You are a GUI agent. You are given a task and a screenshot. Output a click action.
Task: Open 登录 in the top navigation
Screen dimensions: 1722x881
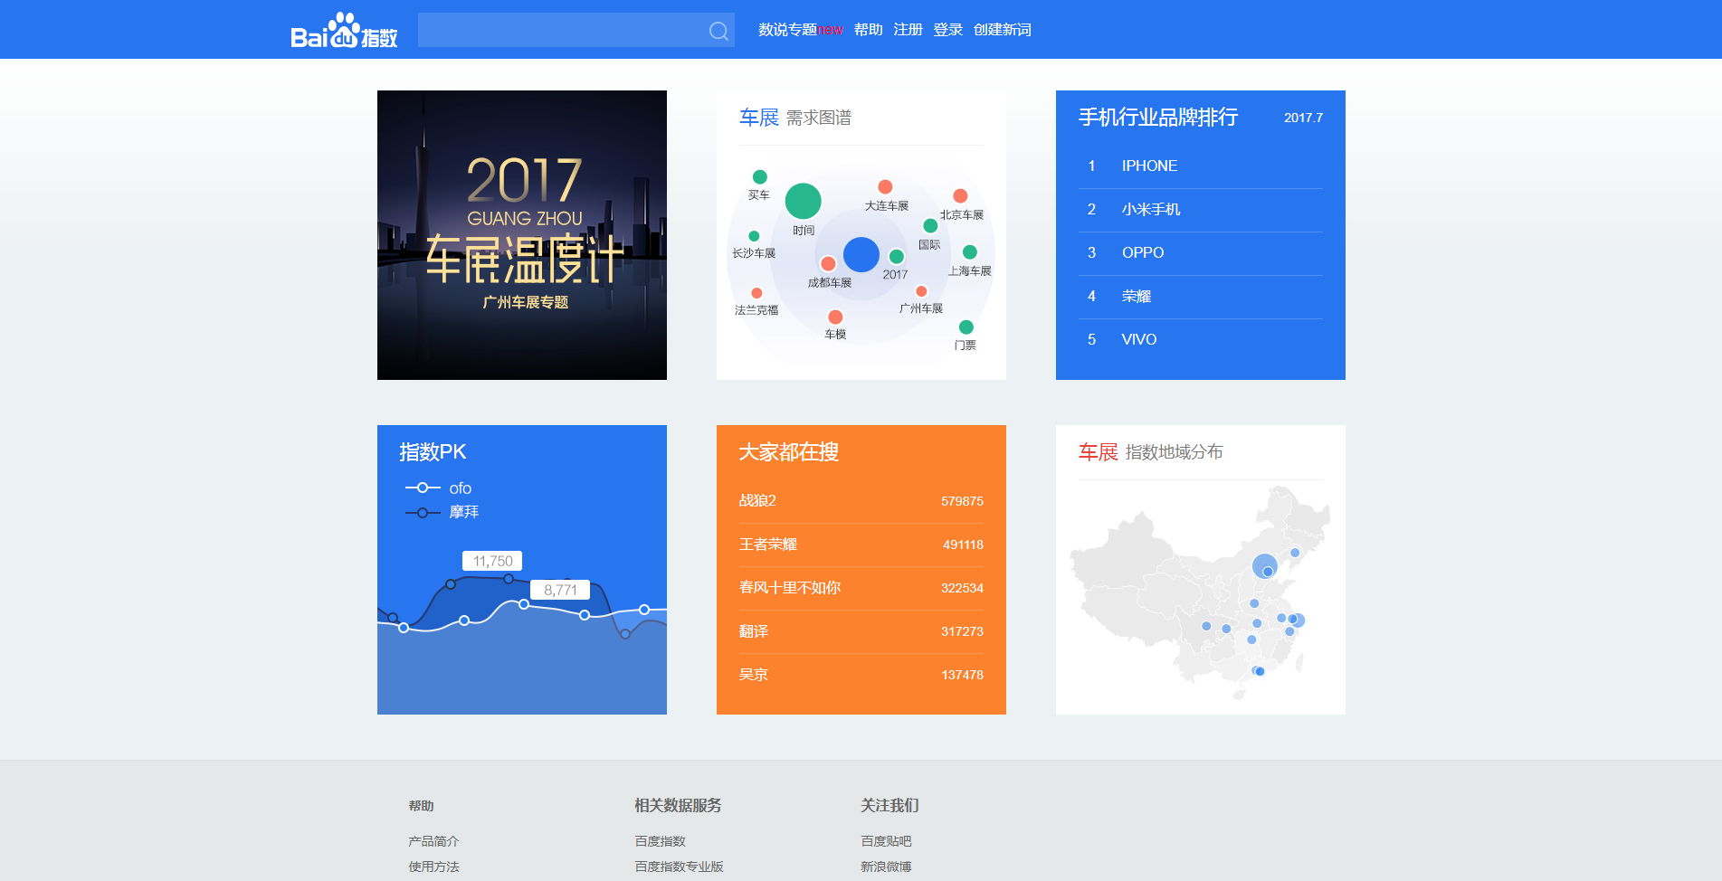[947, 30]
